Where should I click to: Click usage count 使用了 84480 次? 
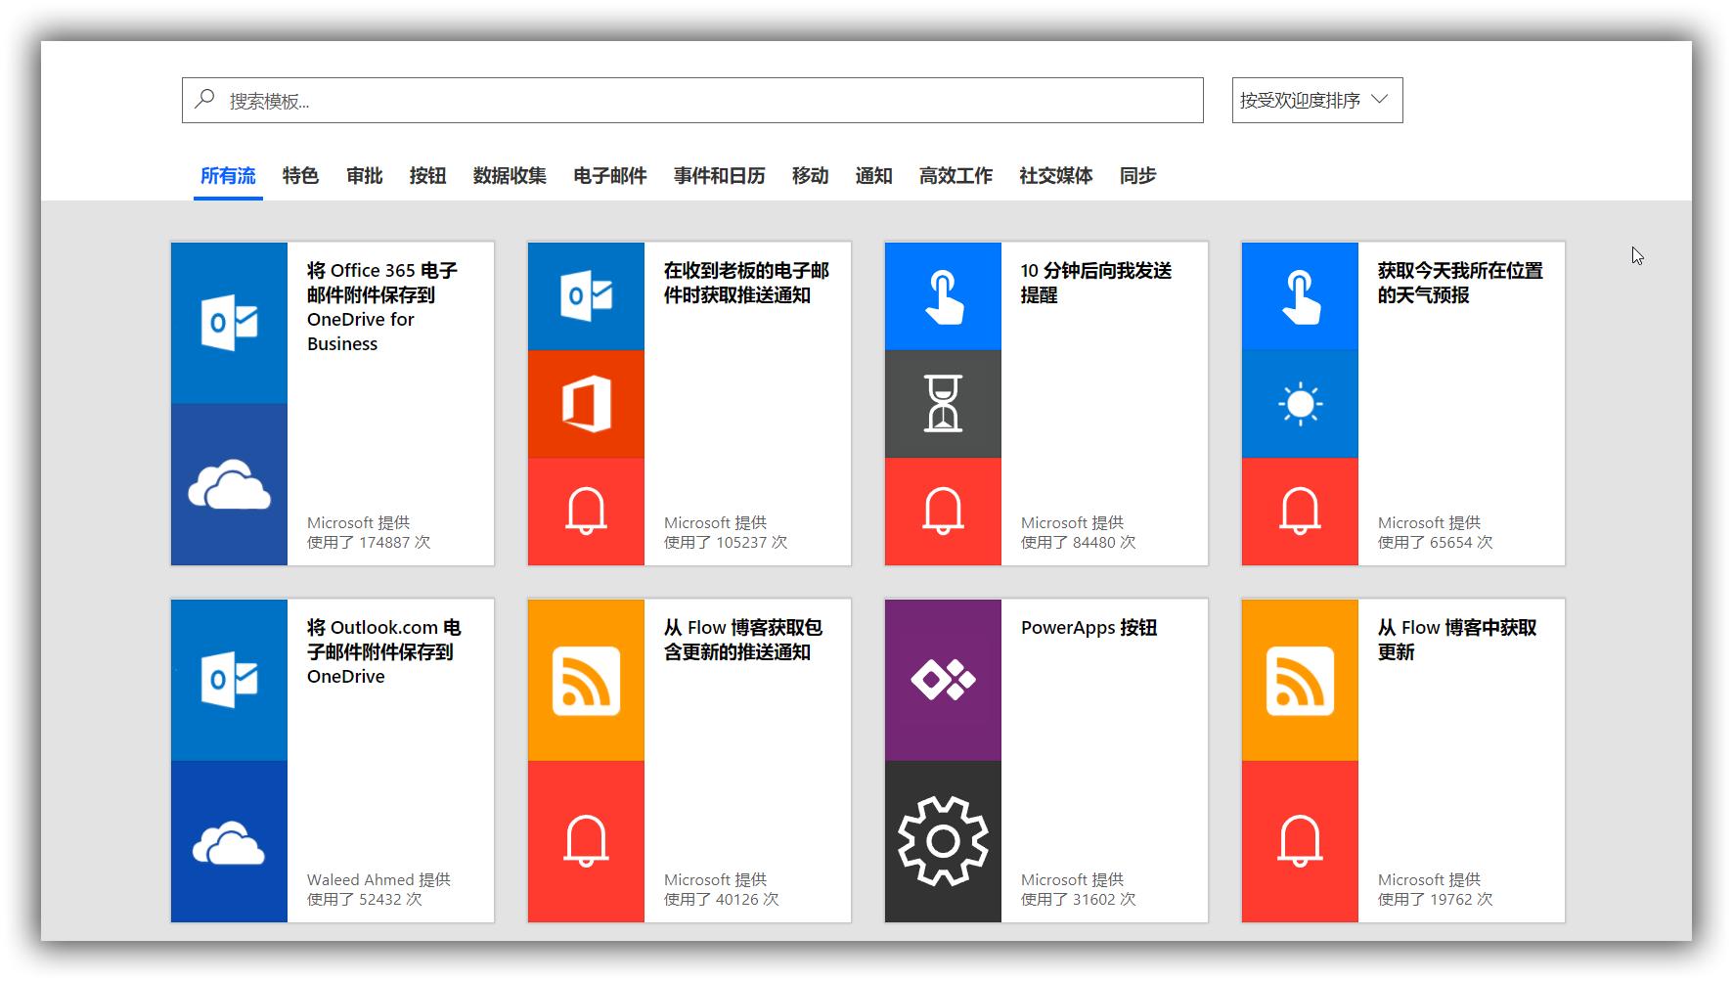1079,542
